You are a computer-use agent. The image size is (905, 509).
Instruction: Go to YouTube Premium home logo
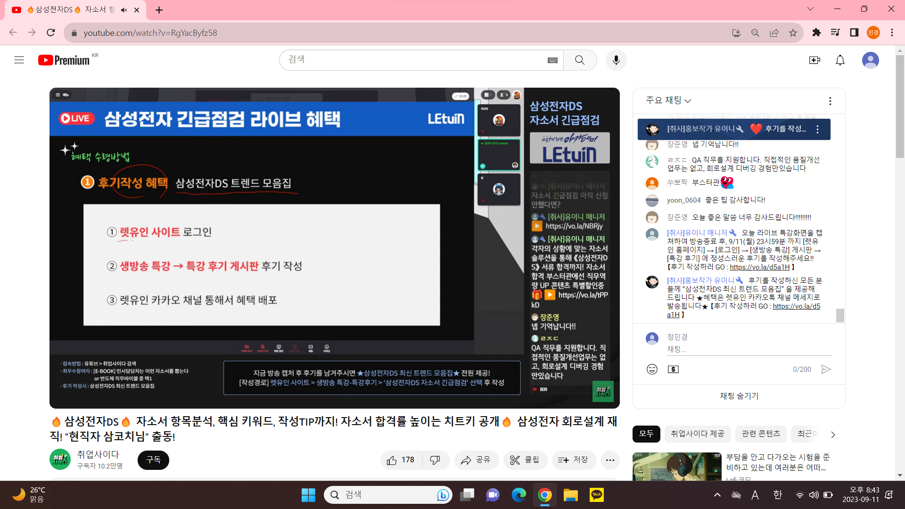coord(64,60)
